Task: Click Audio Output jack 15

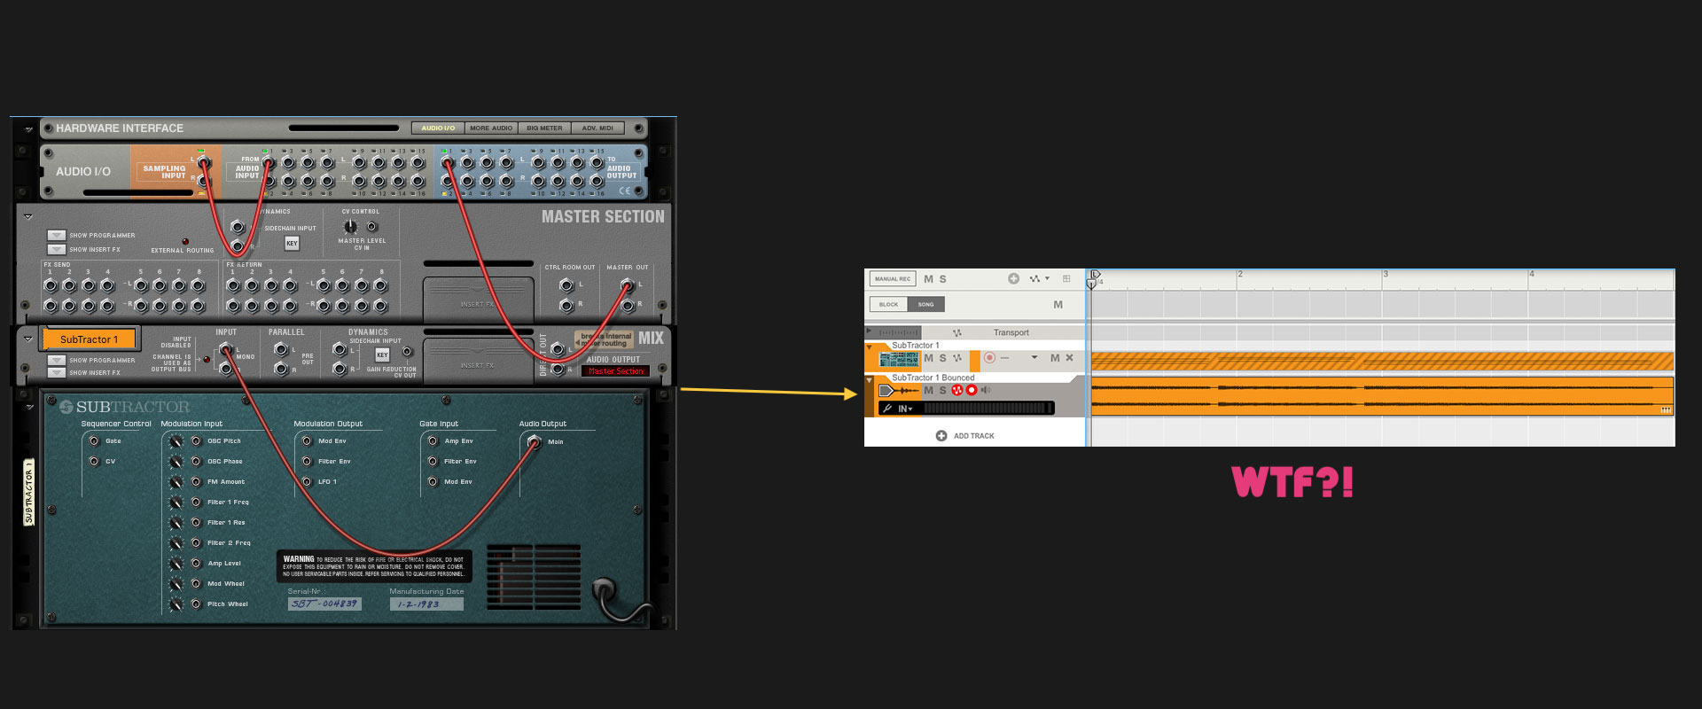Action: click(597, 163)
